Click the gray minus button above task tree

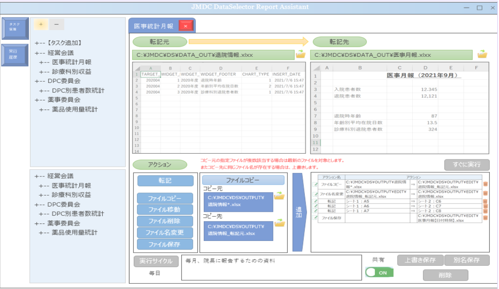tap(56, 24)
